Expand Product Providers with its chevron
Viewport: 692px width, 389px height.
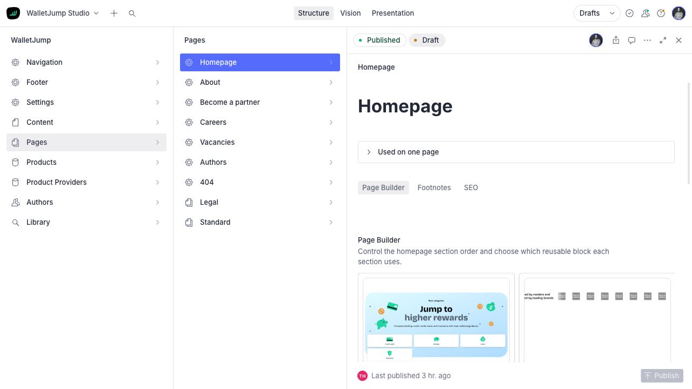pos(157,182)
